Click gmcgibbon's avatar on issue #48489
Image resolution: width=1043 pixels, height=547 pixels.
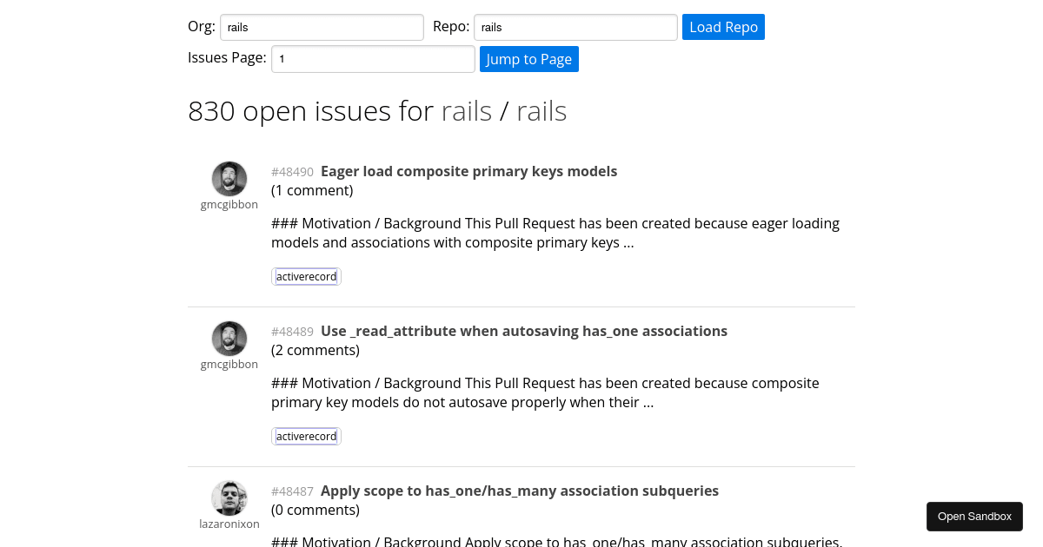click(229, 339)
